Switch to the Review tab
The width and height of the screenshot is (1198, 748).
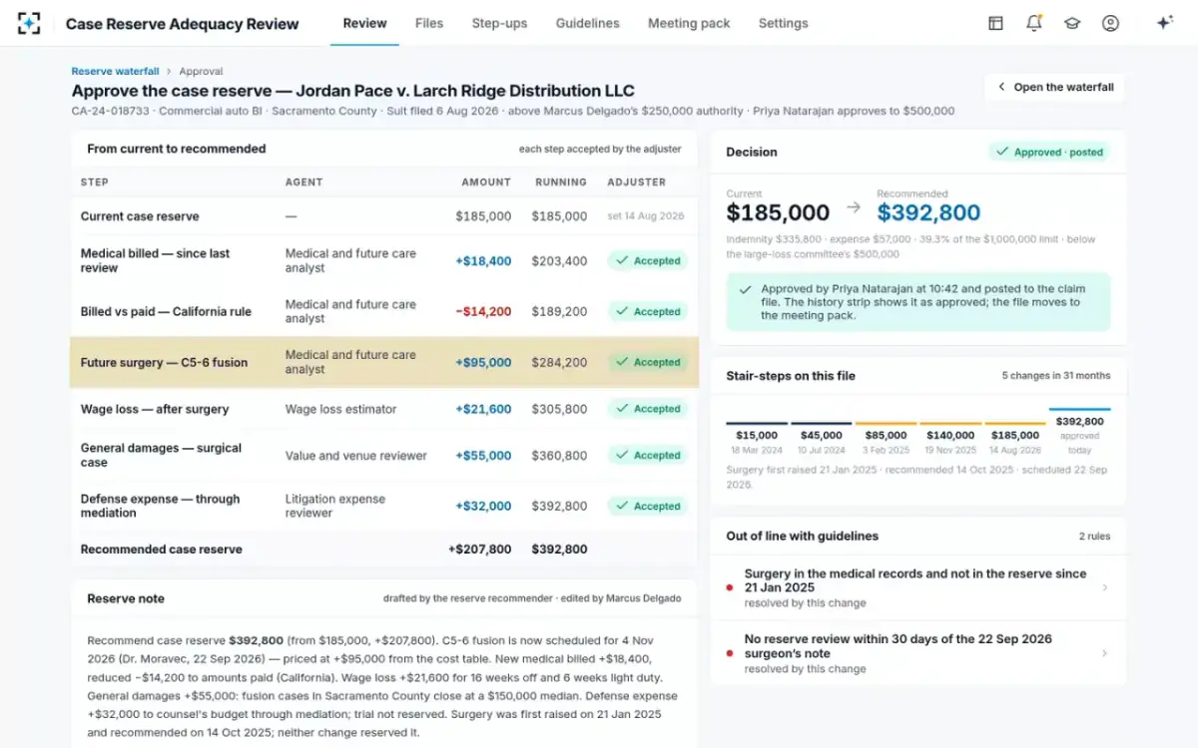click(364, 23)
